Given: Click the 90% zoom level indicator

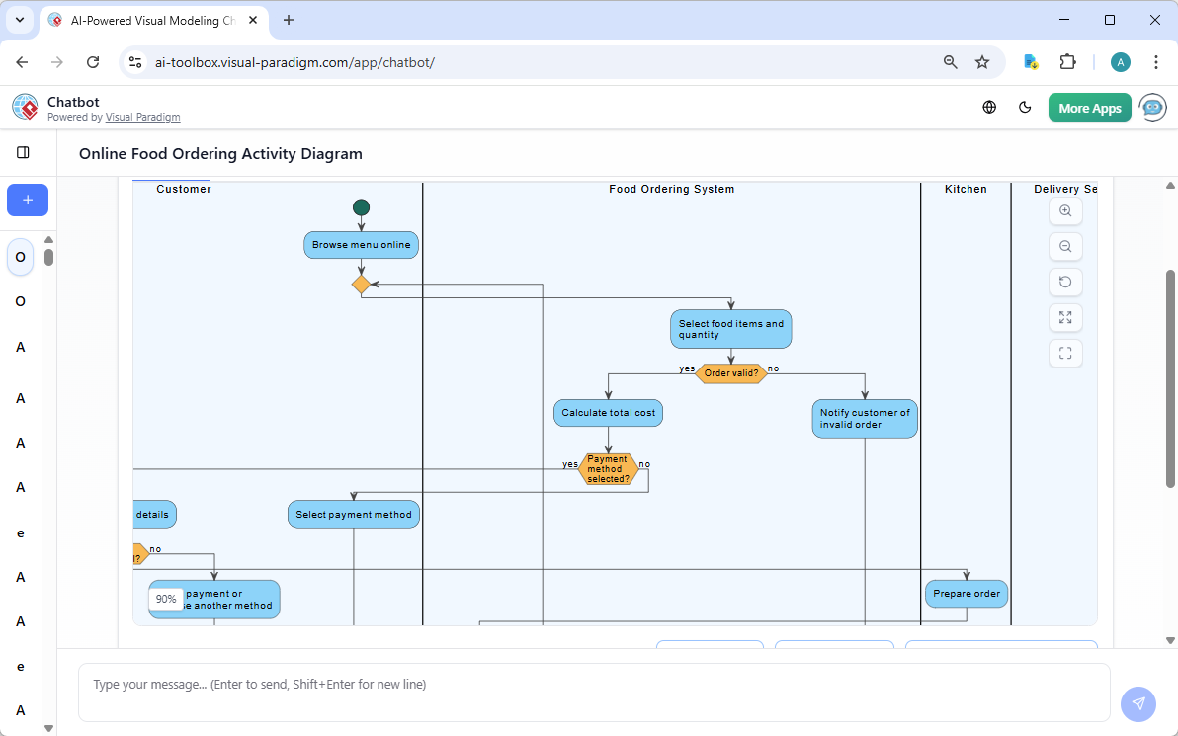Looking at the screenshot, I should point(166,599).
